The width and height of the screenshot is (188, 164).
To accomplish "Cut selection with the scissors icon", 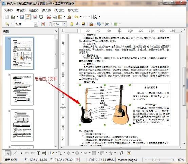I will pos(49,17).
